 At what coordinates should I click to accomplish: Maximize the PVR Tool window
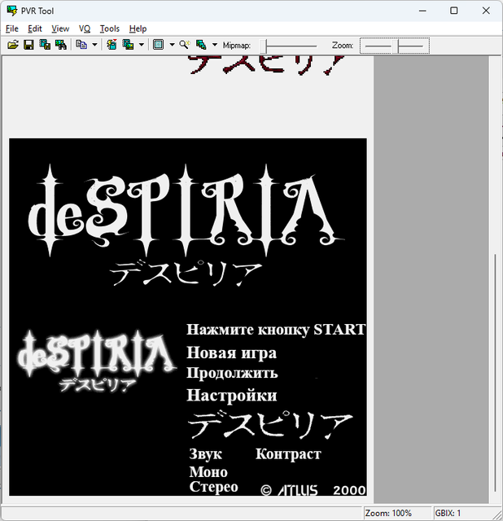click(454, 11)
